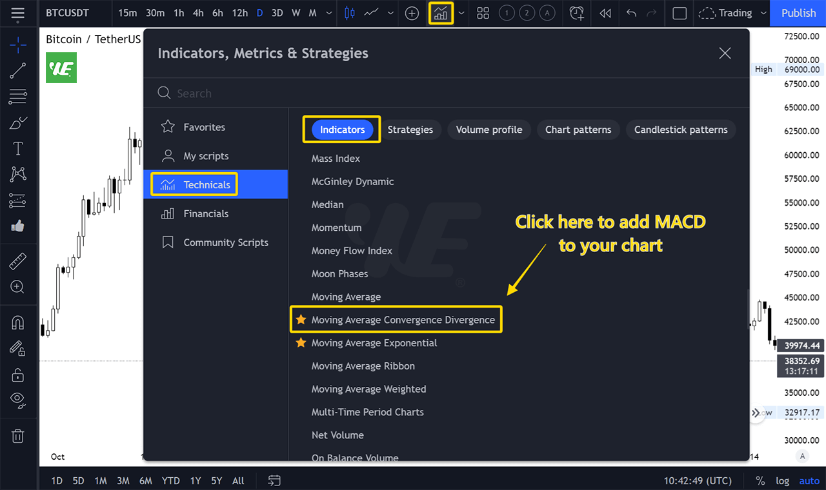Toggle auto scale mode
Image resolution: width=826 pixels, height=490 pixels.
[x=809, y=481]
